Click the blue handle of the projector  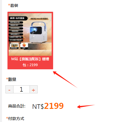click(39, 25)
